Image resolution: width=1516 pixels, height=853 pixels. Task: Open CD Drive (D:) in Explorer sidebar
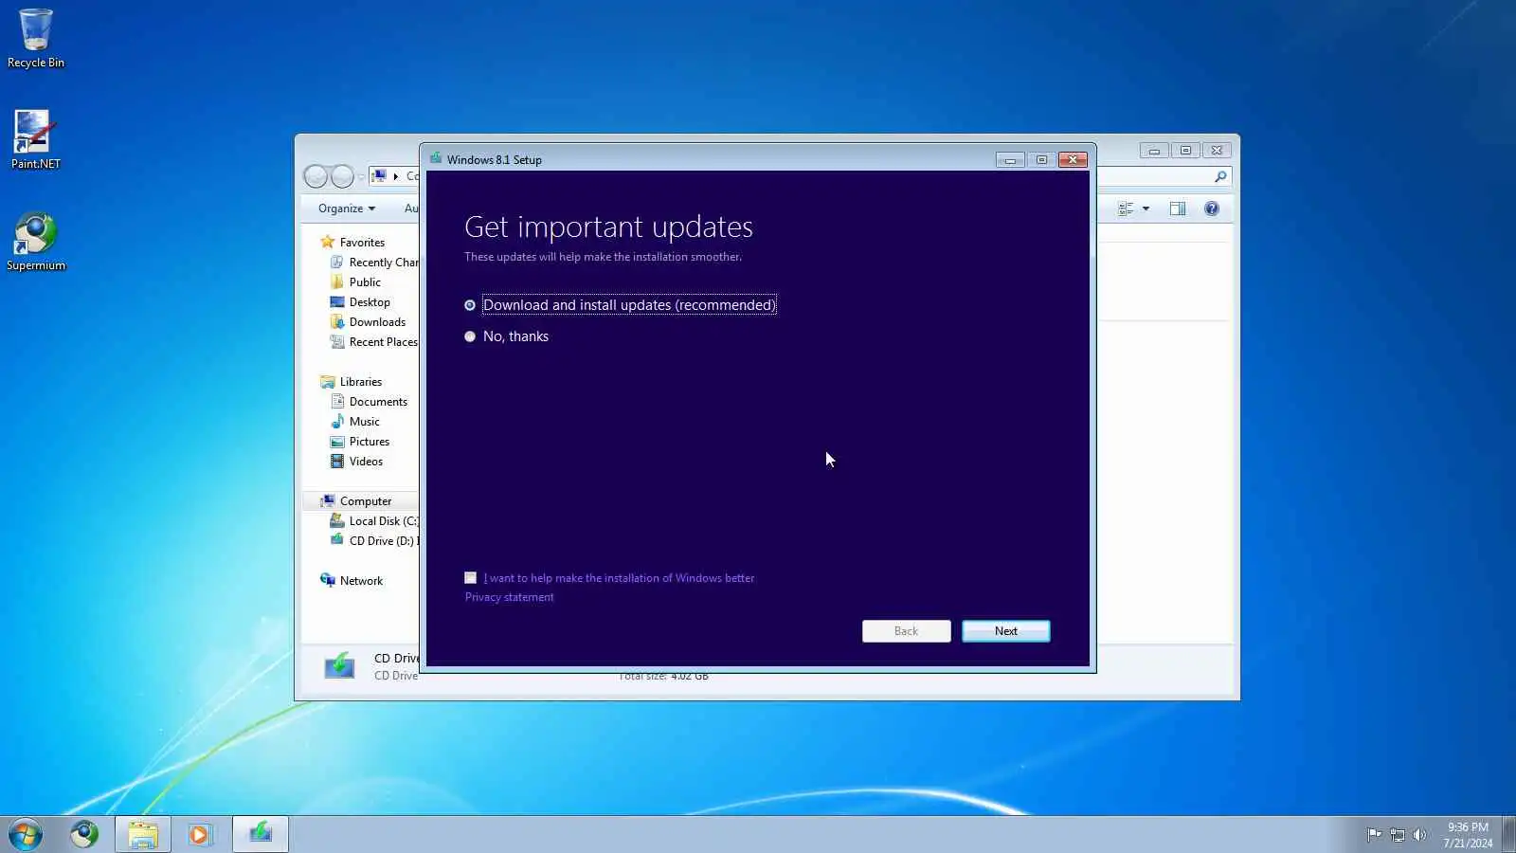click(383, 541)
